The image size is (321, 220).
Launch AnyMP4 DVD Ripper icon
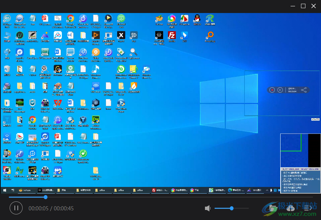(45, 140)
